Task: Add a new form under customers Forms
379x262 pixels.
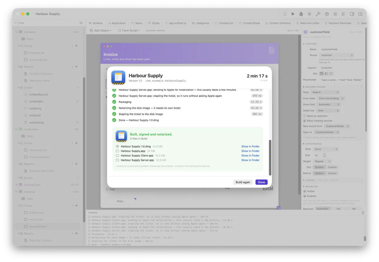Action: coord(76,143)
